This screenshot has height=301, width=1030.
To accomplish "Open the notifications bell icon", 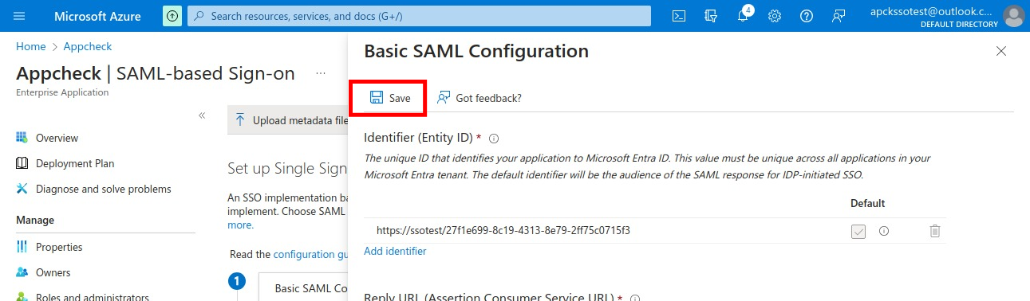I will 743,16.
